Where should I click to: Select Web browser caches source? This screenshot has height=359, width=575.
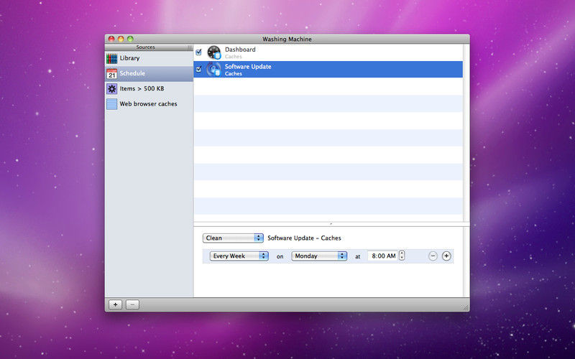(149, 104)
